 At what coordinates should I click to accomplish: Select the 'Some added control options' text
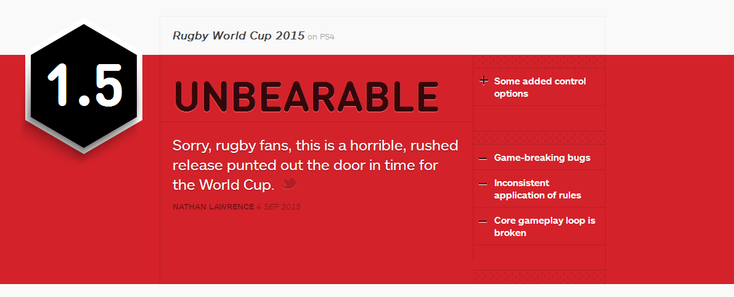click(x=540, y=87)
